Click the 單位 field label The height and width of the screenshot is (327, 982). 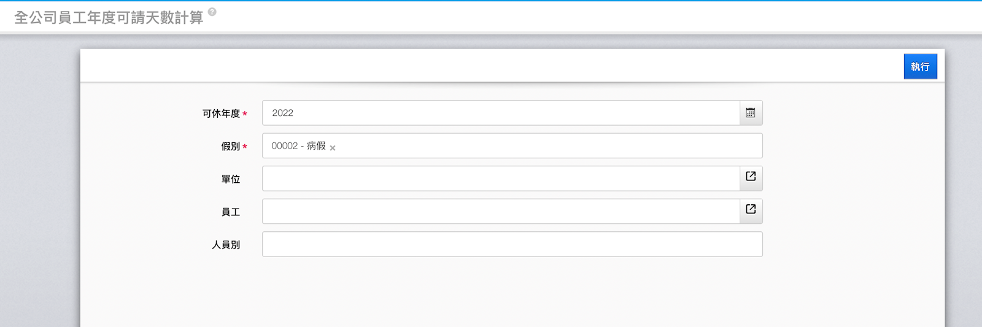(x=230, y=179)
